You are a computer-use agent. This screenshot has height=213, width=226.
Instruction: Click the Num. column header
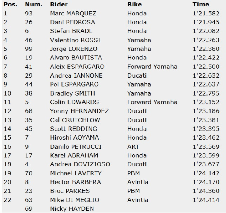(x=32, y=5)
